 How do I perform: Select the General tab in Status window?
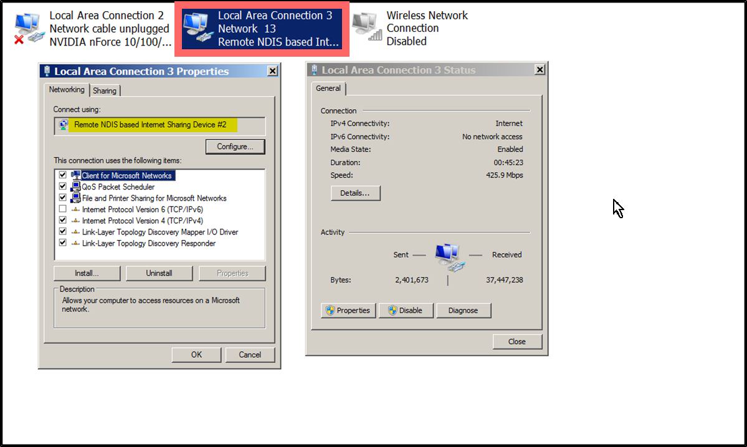[328, 89]
